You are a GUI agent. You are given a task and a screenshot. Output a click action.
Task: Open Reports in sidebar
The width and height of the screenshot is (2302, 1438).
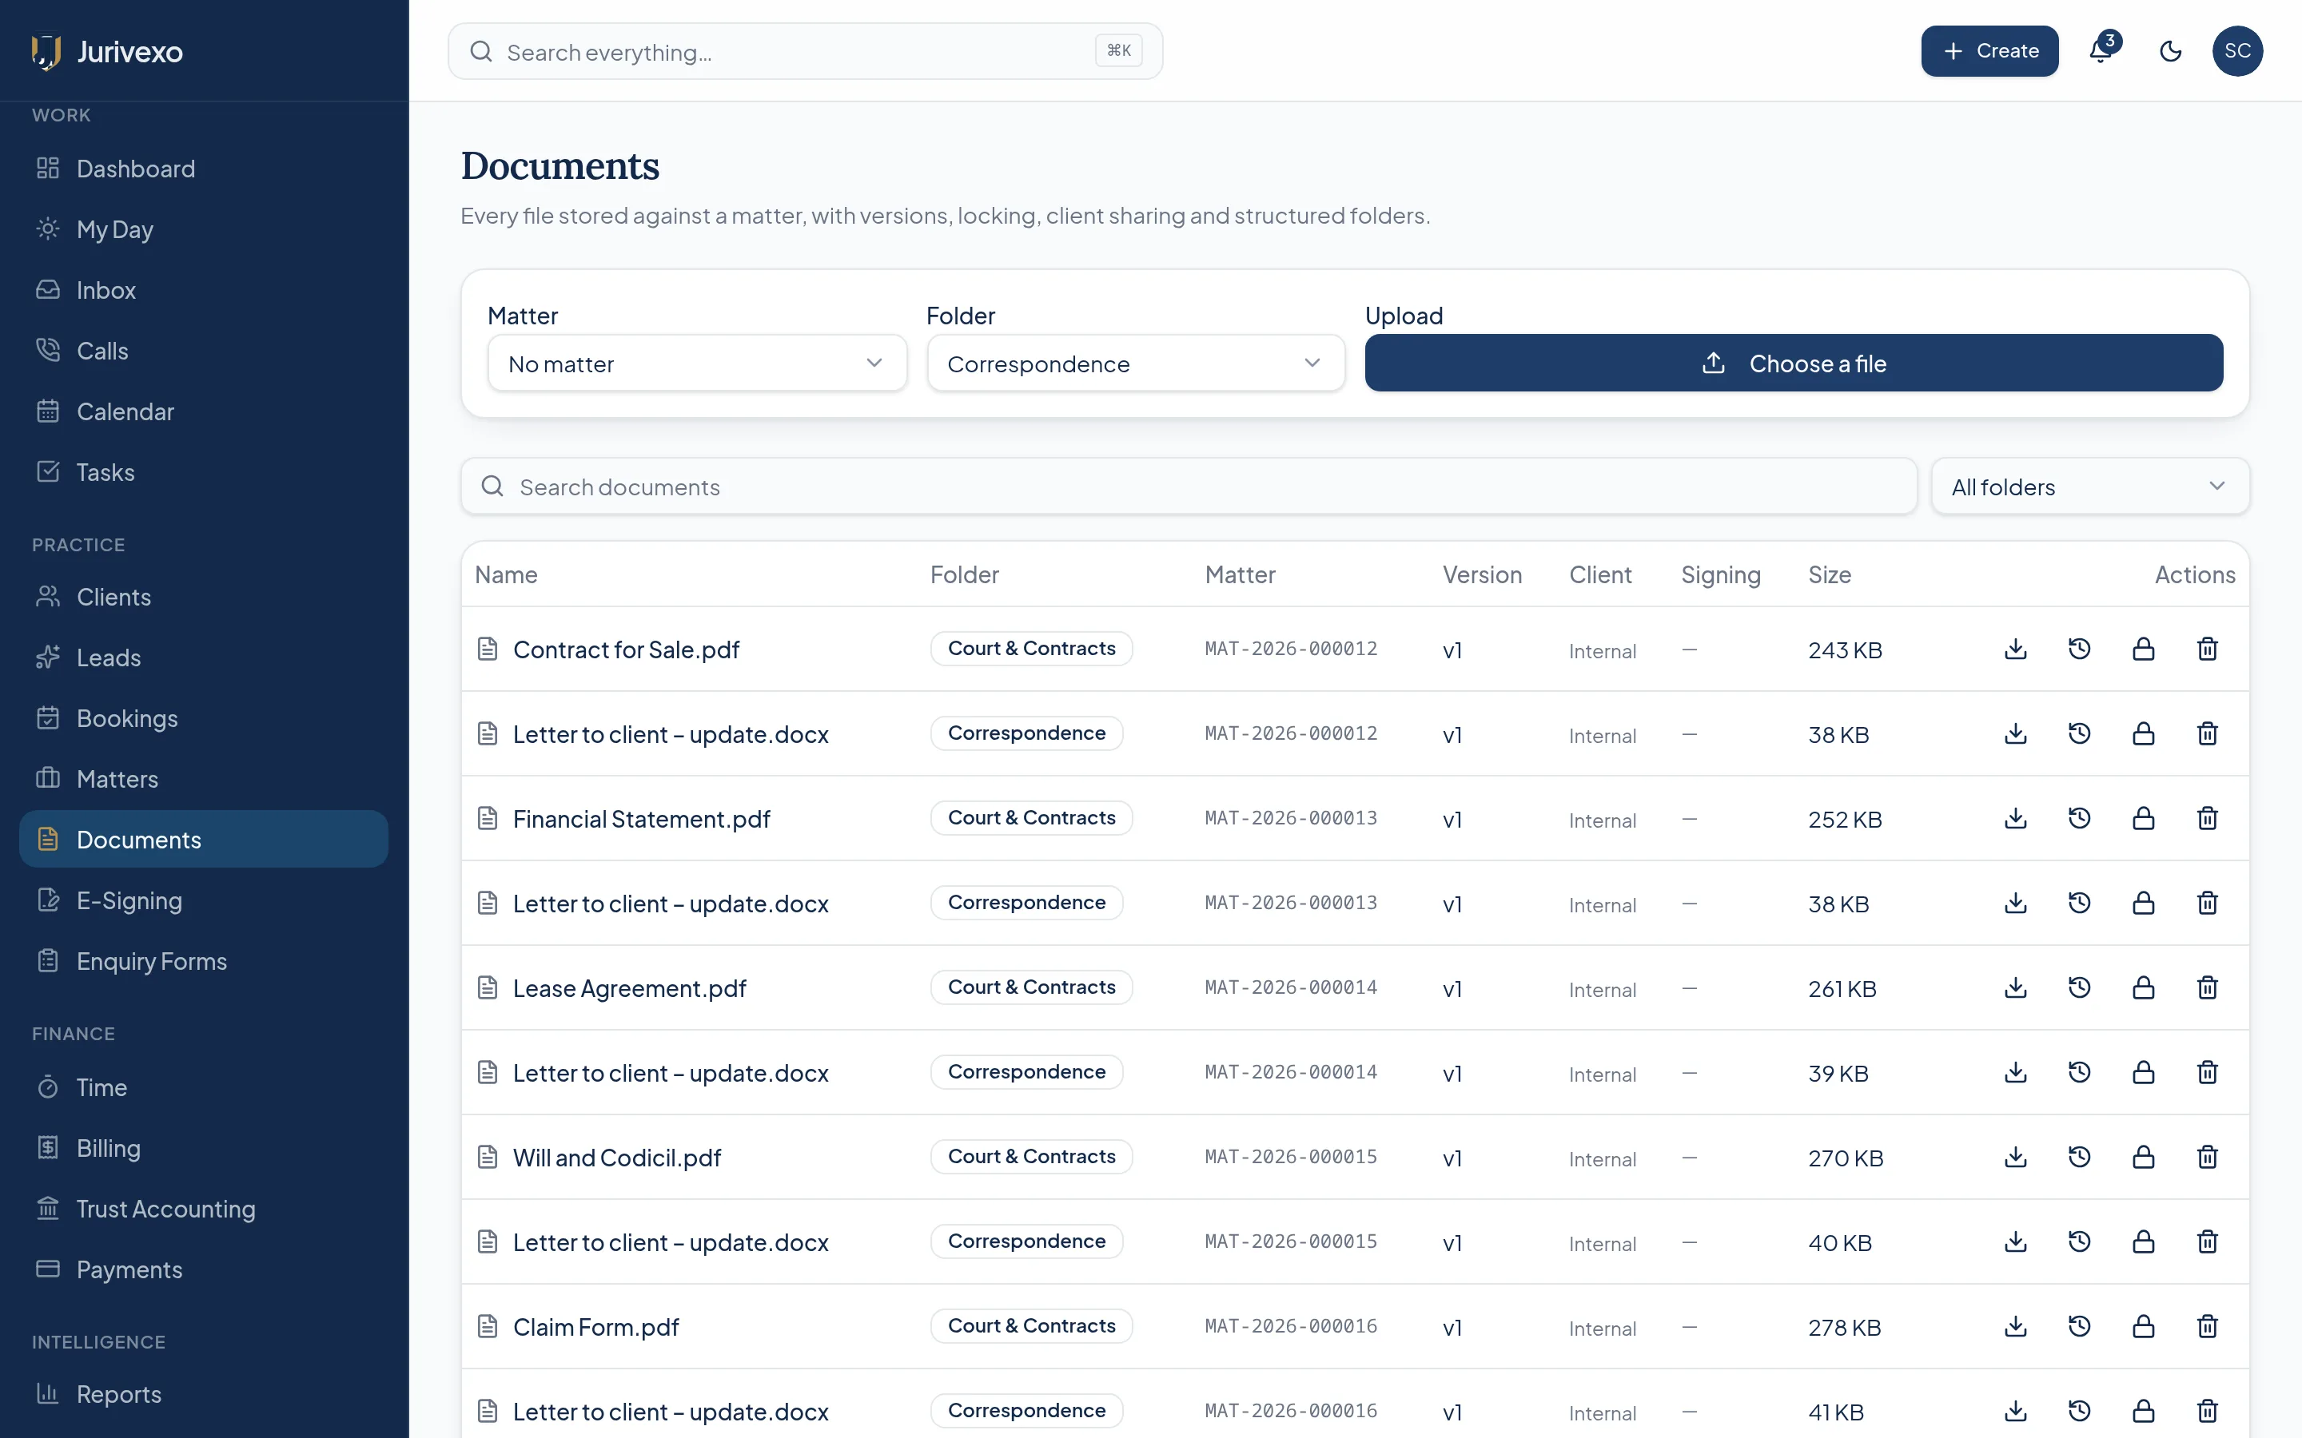click(x=204, y=1393)
